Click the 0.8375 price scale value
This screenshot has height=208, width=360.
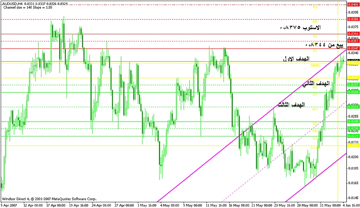click(x=354, y=27)
